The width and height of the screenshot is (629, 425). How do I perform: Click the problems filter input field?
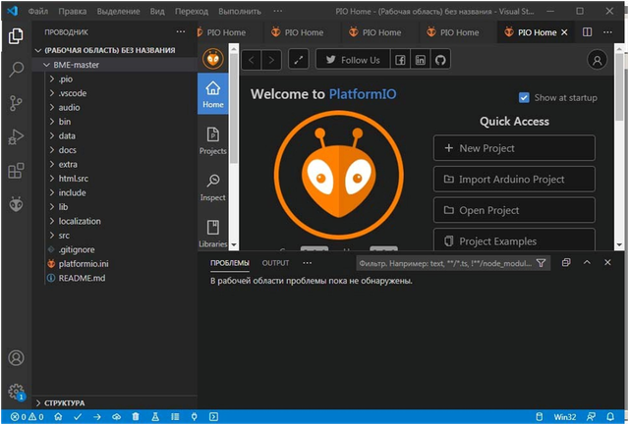446,263
